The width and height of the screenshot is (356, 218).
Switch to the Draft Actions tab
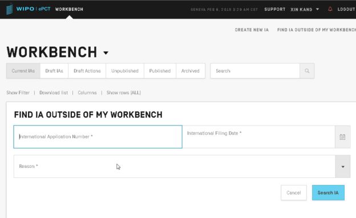(x=87, y=71)
